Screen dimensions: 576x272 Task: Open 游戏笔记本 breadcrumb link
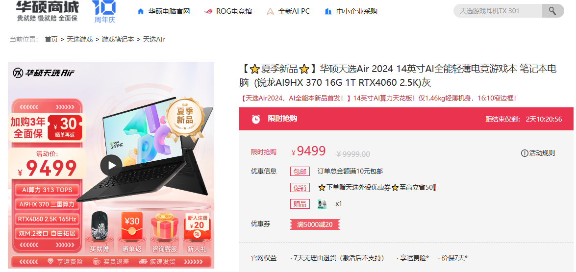118,39
